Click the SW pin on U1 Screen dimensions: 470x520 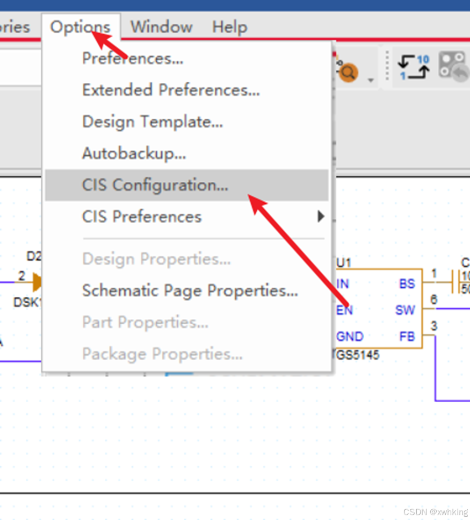pyautogui.click(x=405, y=310)
